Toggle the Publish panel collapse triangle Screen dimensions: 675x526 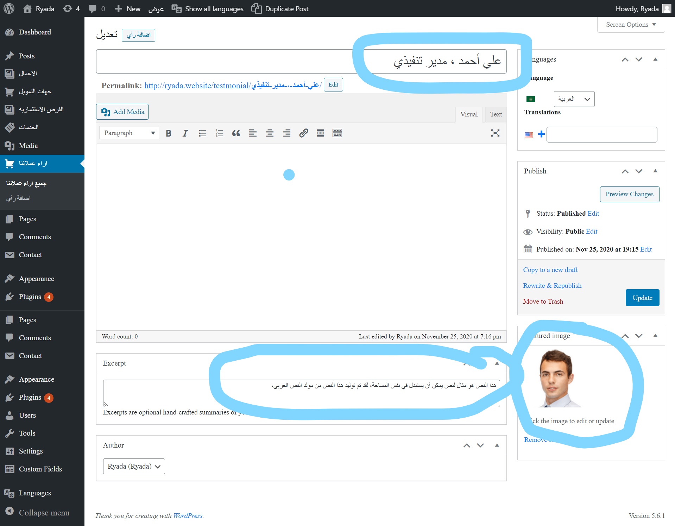click(x=655, y=171)
